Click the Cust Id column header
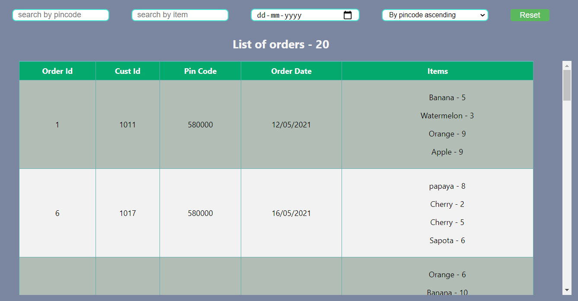 (128, 71)
